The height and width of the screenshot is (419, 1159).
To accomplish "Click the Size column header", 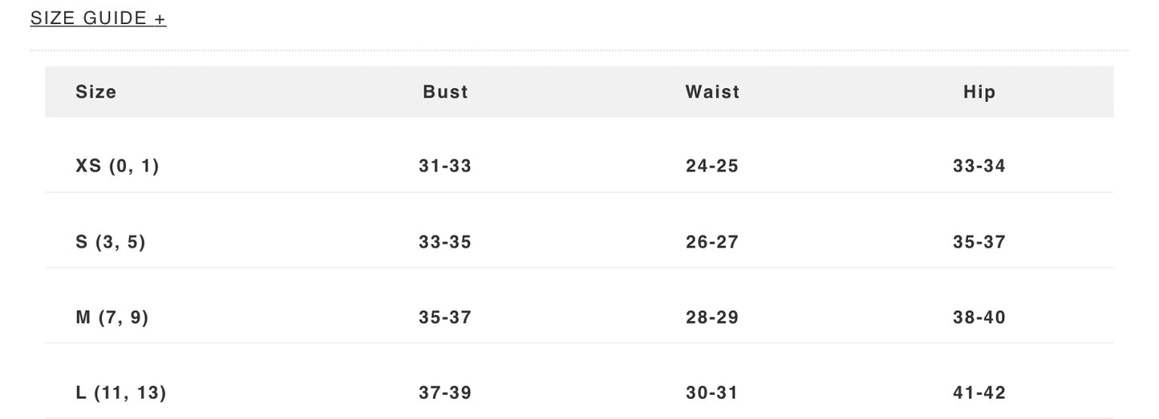I will (96, 92).
